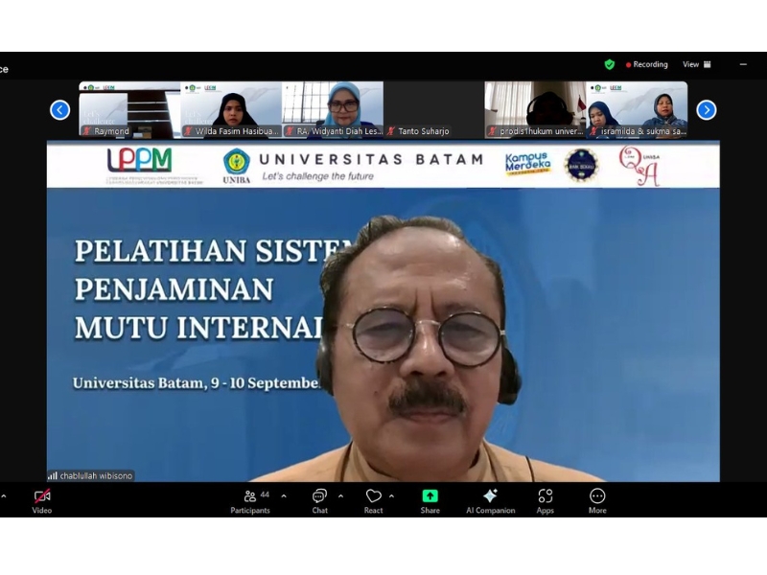Image resolution: width=767 pixels, height=575 pixels.
Task: Click the green Share screen button
Action: pos(430,501)
